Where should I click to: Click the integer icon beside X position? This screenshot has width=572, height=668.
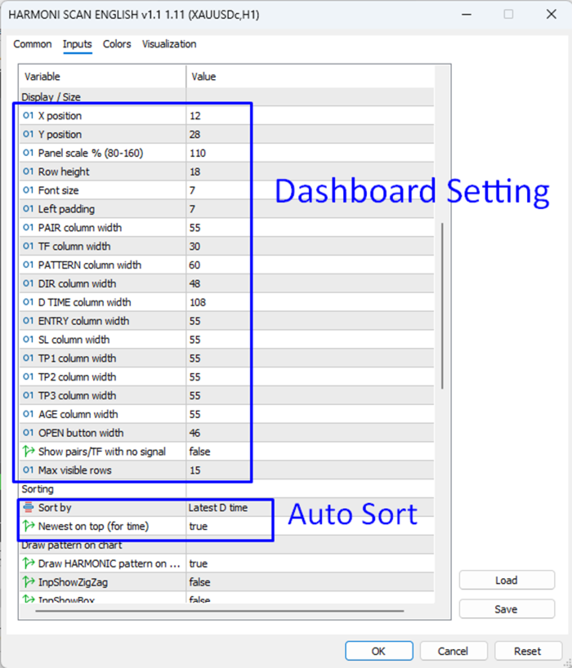pos(28,115)
